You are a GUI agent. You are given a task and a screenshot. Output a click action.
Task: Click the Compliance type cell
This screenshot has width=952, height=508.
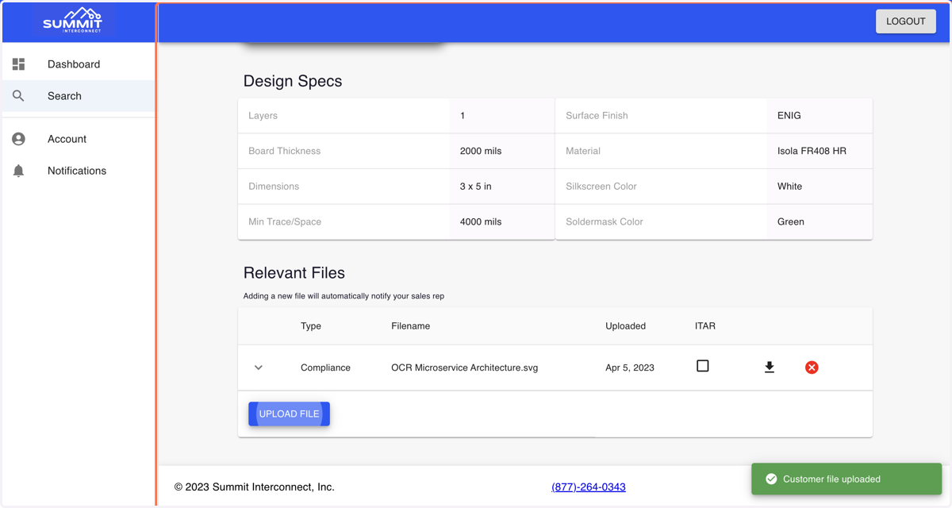point(325,368)
